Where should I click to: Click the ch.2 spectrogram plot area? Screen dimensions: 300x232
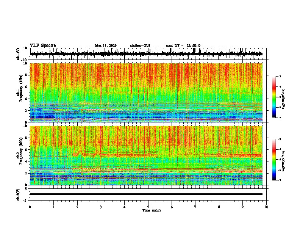click(x=146, y=155)
